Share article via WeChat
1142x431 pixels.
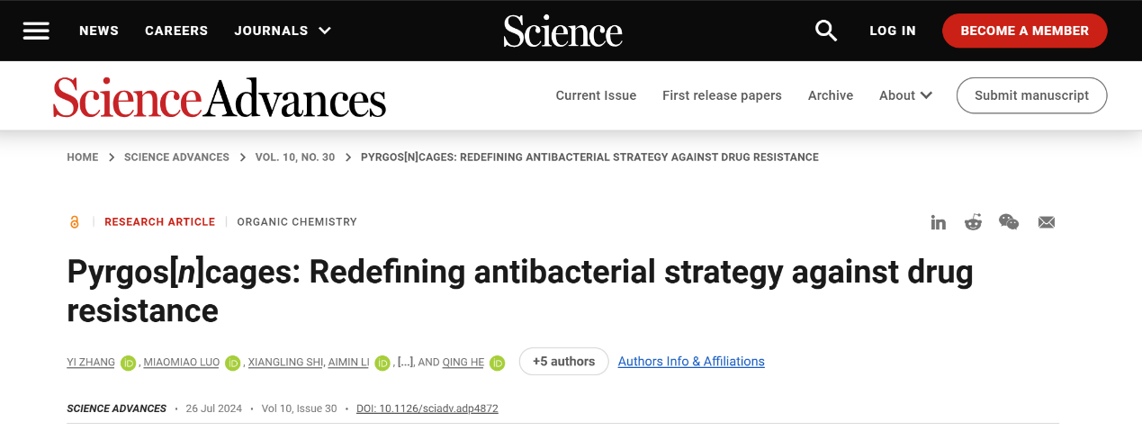[1009, 222]
